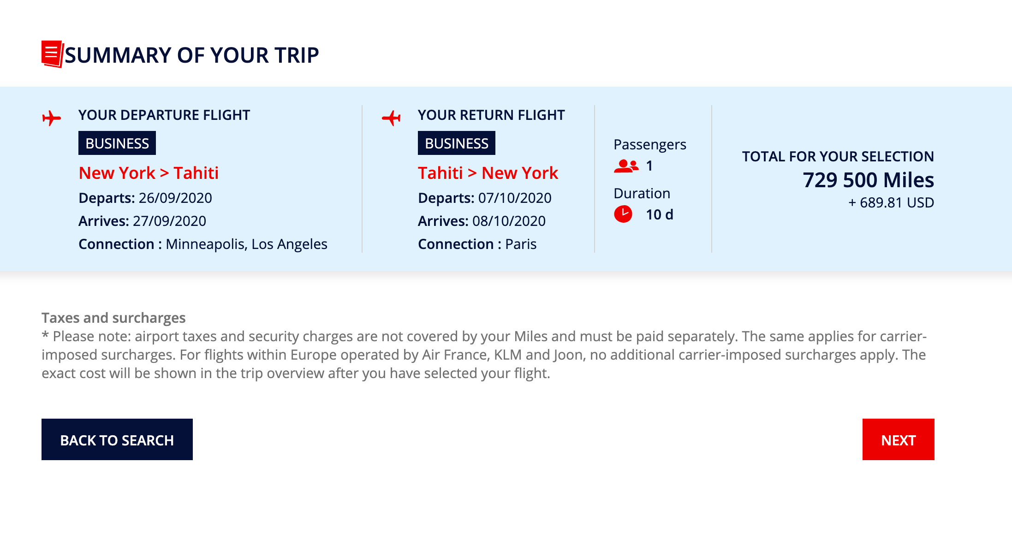The image size is (1012, 533).
Task: Click the 10 d duration value
Action: [x=660, y=215]
